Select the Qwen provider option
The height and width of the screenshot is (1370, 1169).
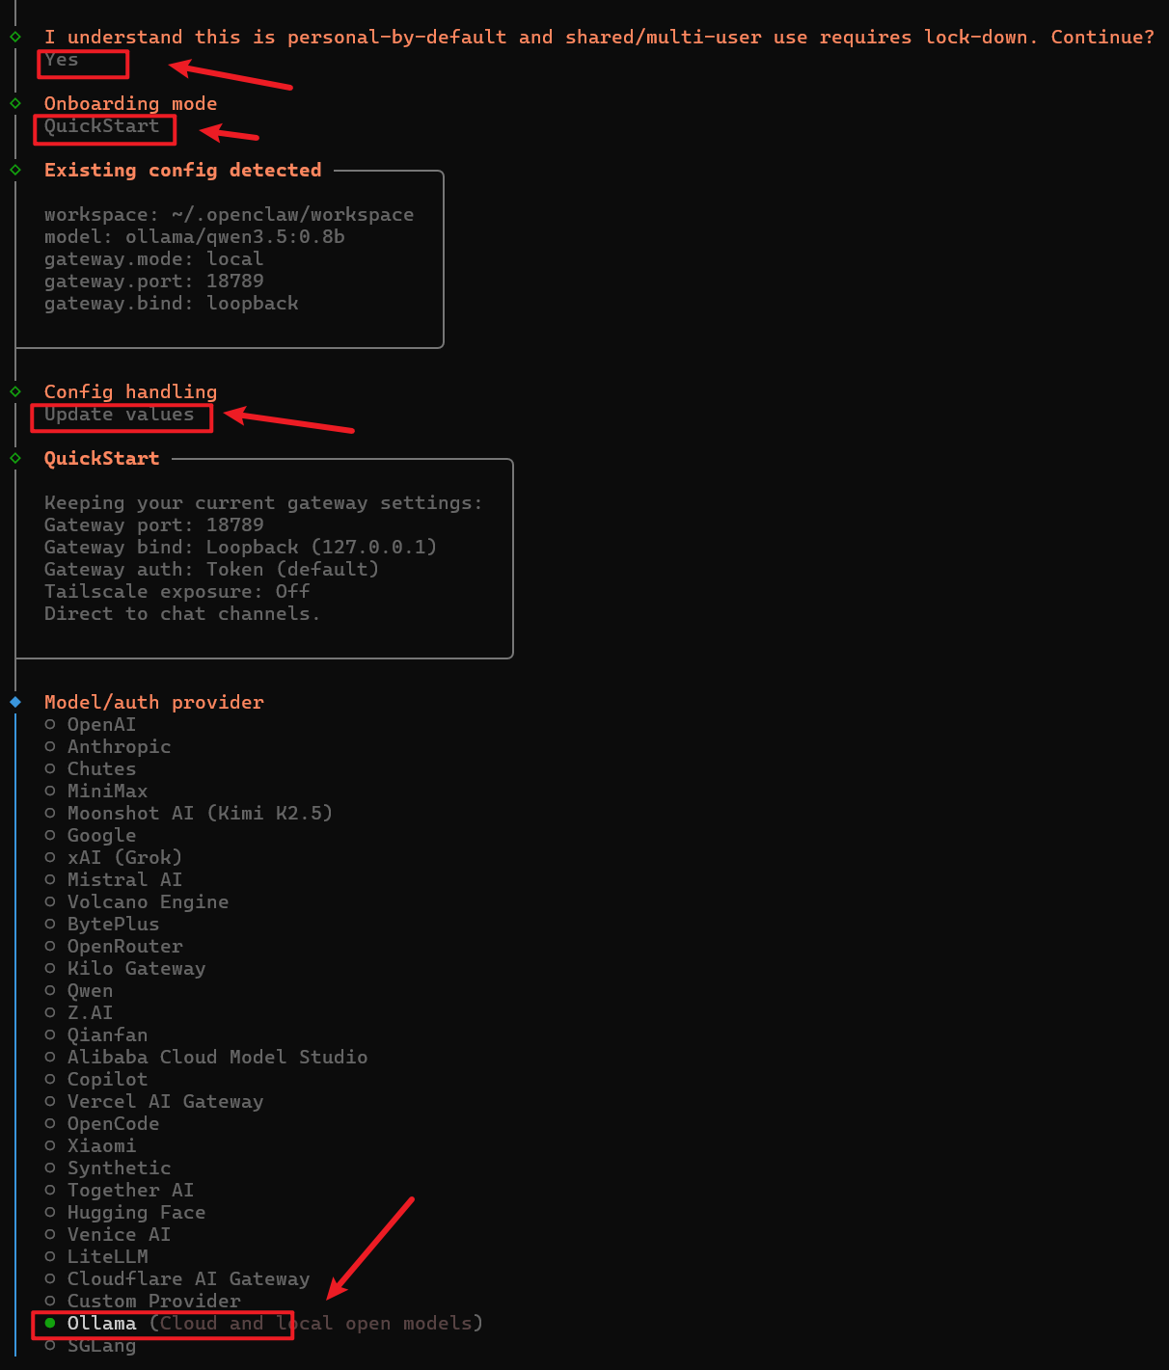(79, 990)
